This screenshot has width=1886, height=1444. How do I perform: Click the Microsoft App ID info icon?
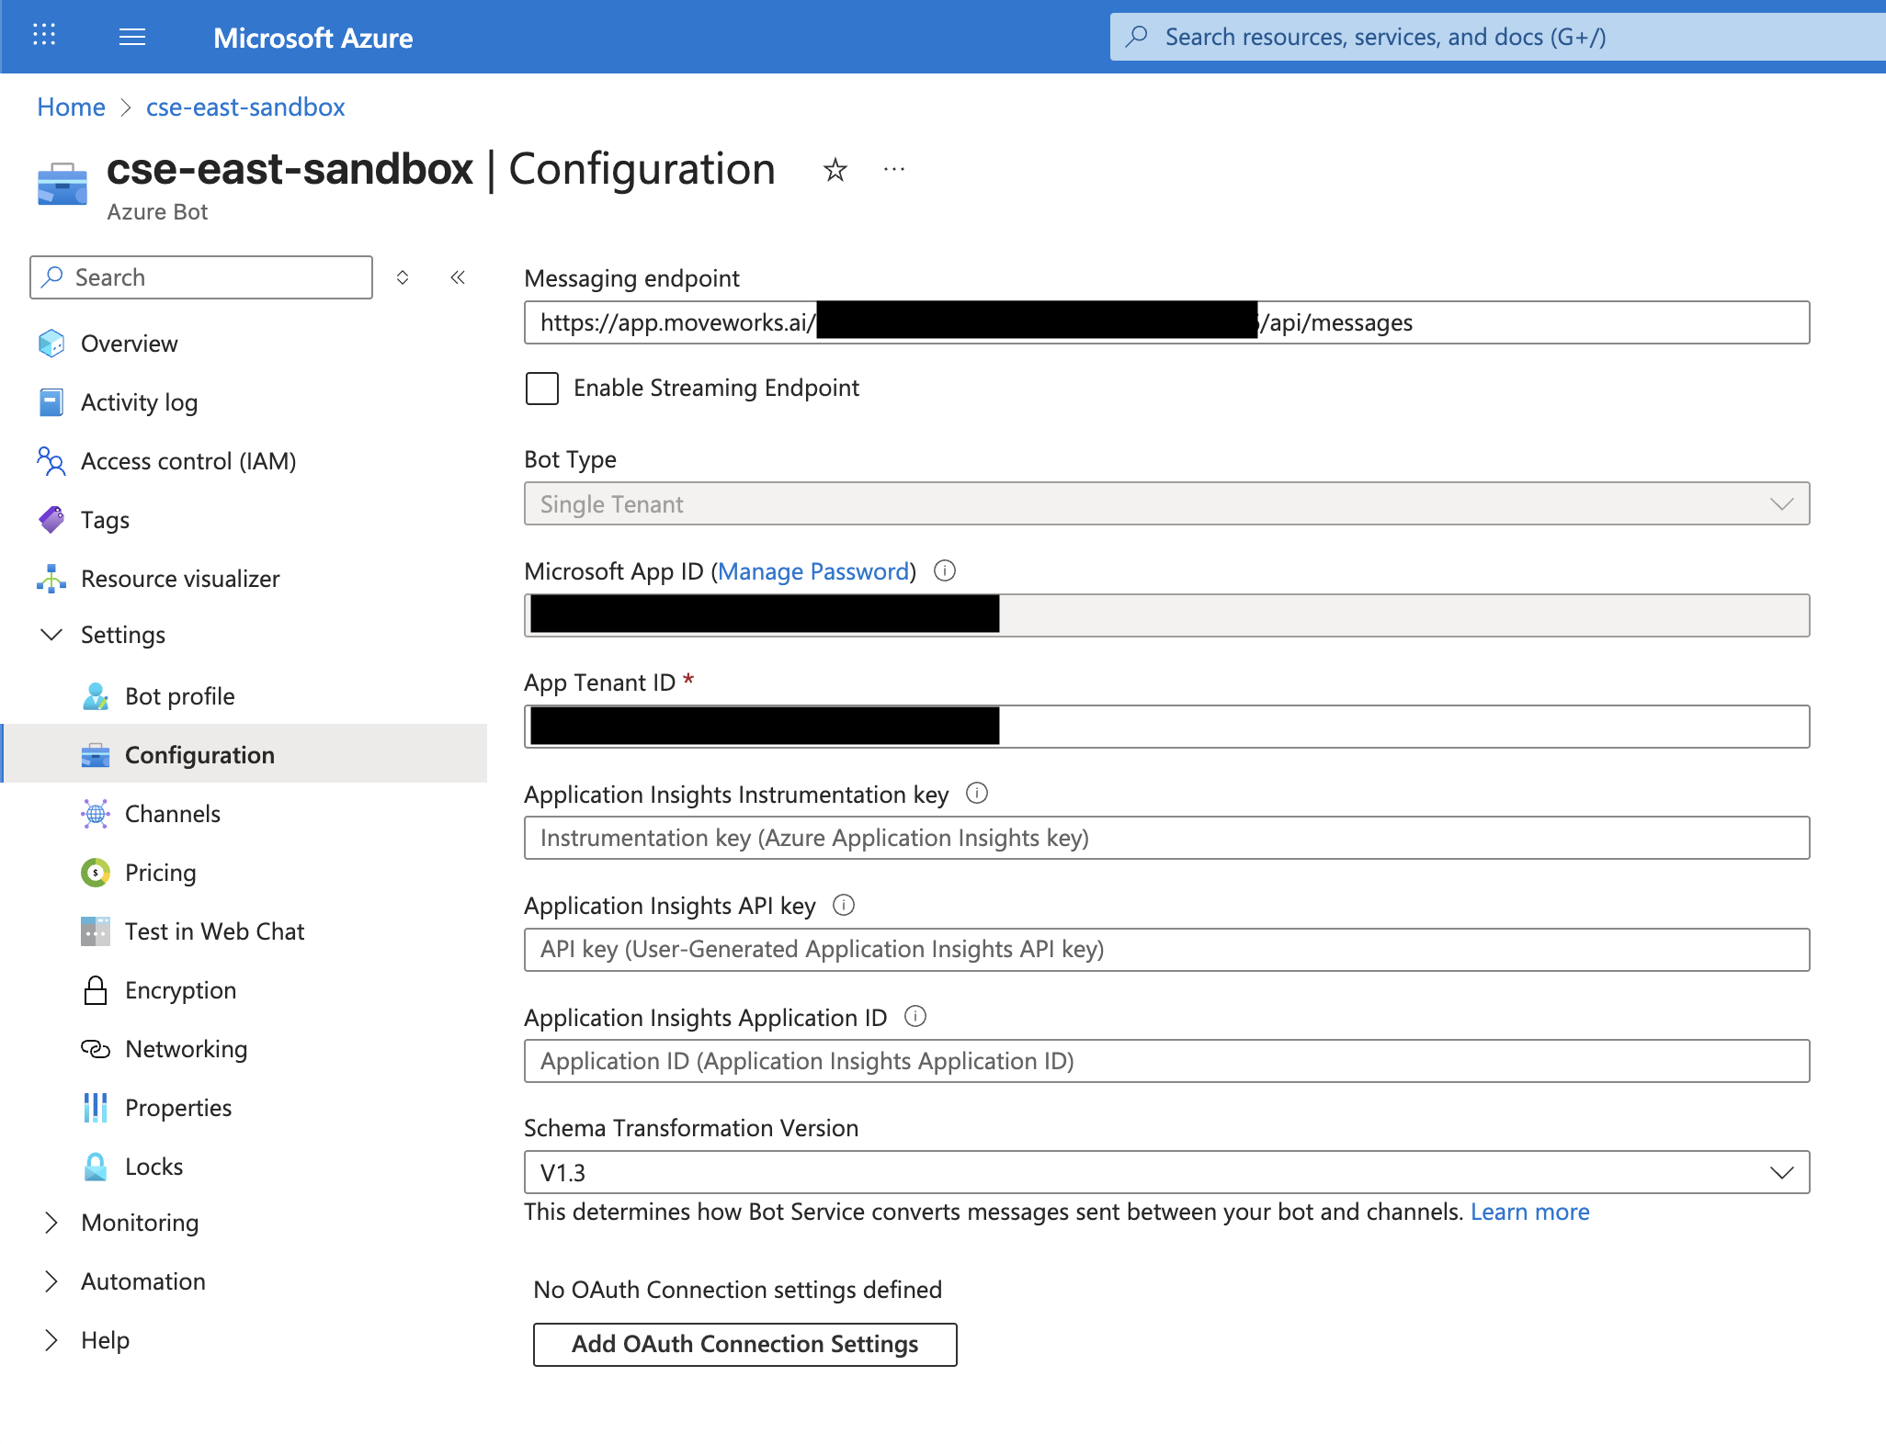point(945,570)
